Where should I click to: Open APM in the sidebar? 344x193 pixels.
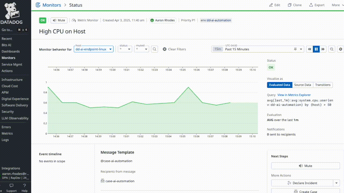(x=5, y=92)
